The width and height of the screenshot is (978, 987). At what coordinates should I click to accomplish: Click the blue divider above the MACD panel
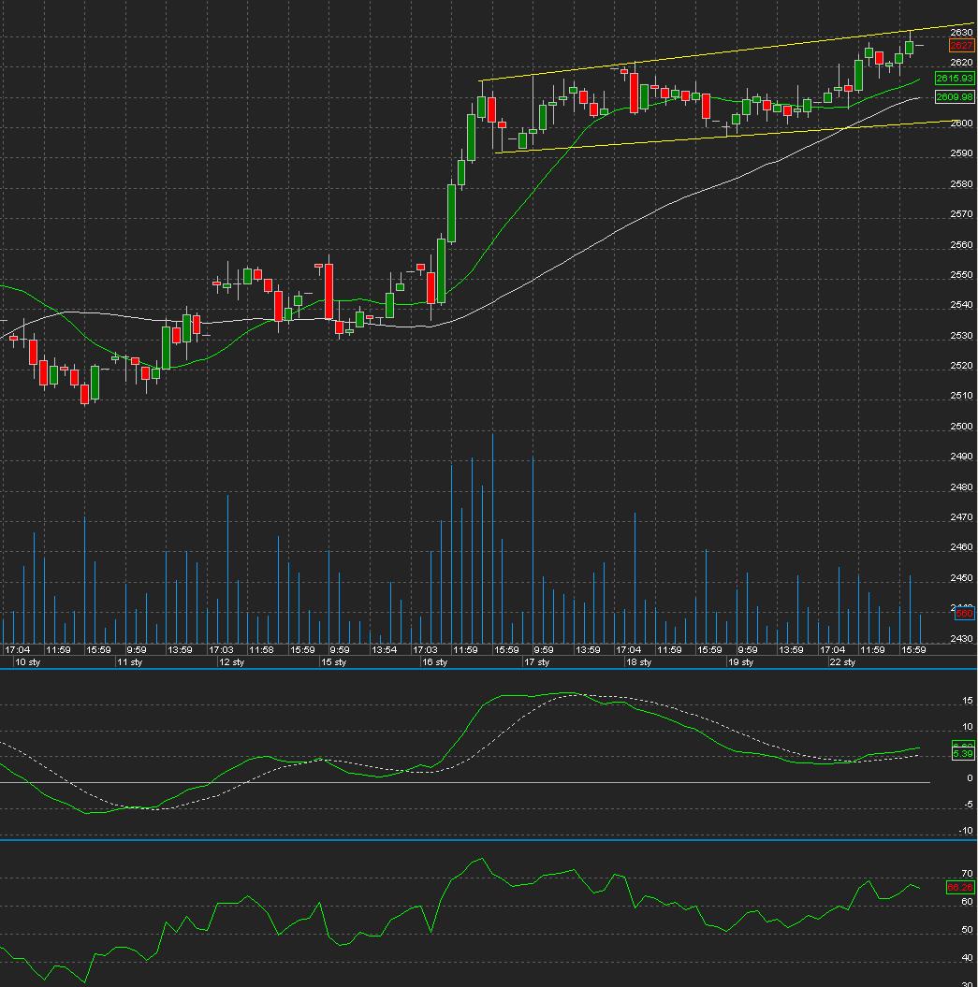coord(487,669)
